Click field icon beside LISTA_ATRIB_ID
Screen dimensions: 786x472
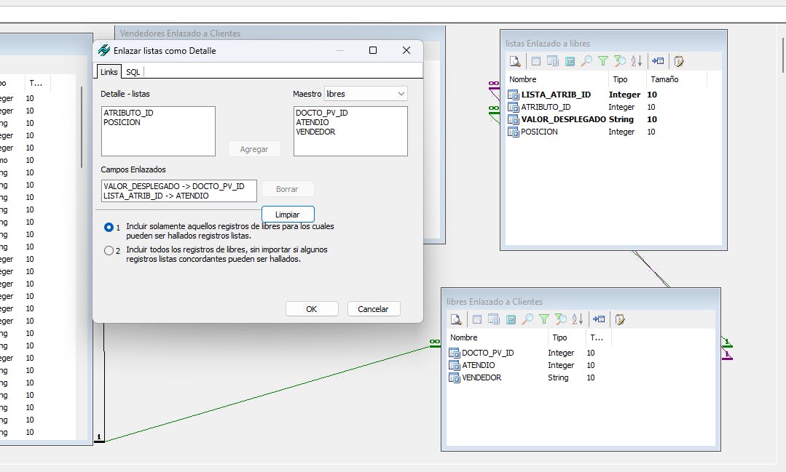pyautogui.click(x=513, y=95)
